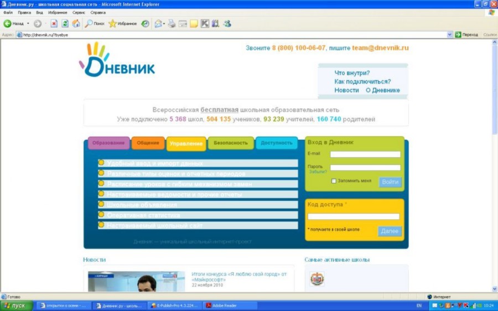Image resolution: width=498 pixels, height=311 pixels.
Task: Click the Удобный ввод и импорт данных item
Action: pyautogui.click(x=198, y=163)
